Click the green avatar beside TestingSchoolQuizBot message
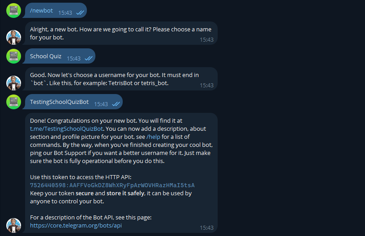The width and height of the screenshot is (365, 236). (x=14, y=102)
